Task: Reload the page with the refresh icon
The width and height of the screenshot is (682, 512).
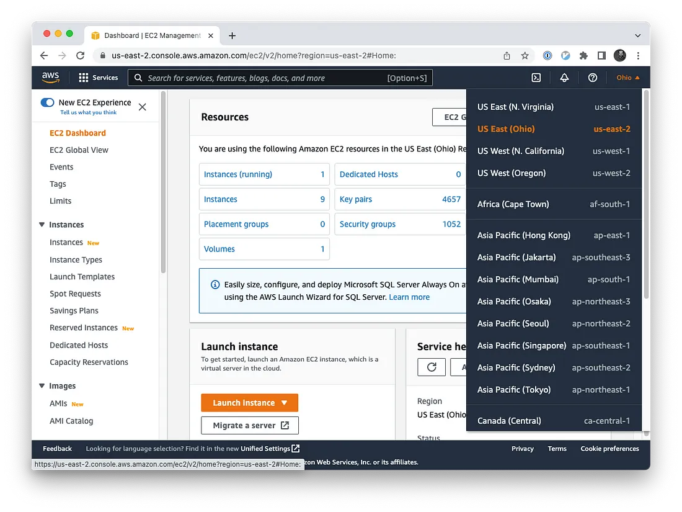Action: 80,55
